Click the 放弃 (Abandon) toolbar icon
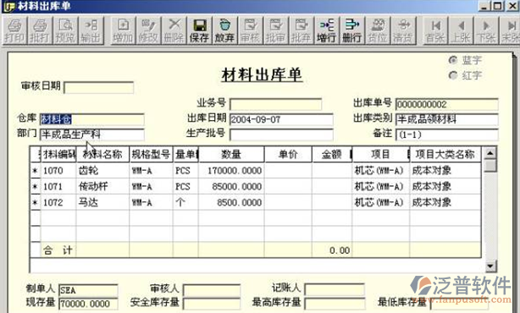 pyautogui.click(x=224, y=30)
